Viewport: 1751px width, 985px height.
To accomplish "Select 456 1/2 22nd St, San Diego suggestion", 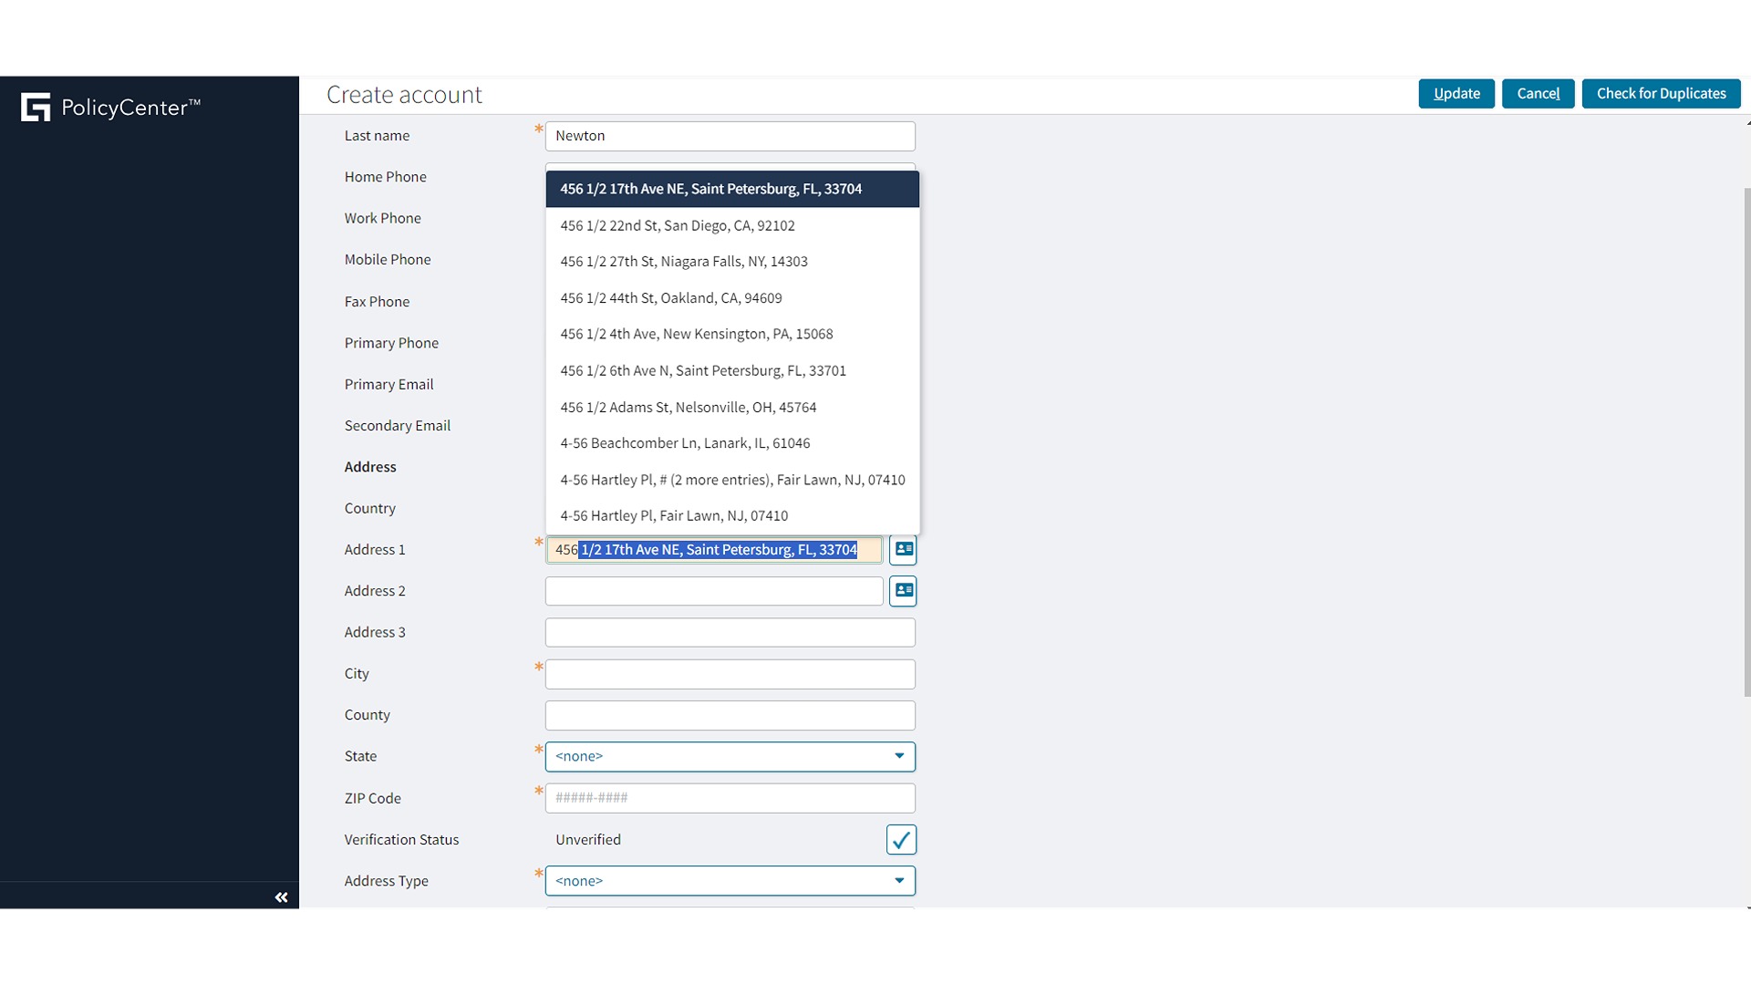I will (677, 225).
